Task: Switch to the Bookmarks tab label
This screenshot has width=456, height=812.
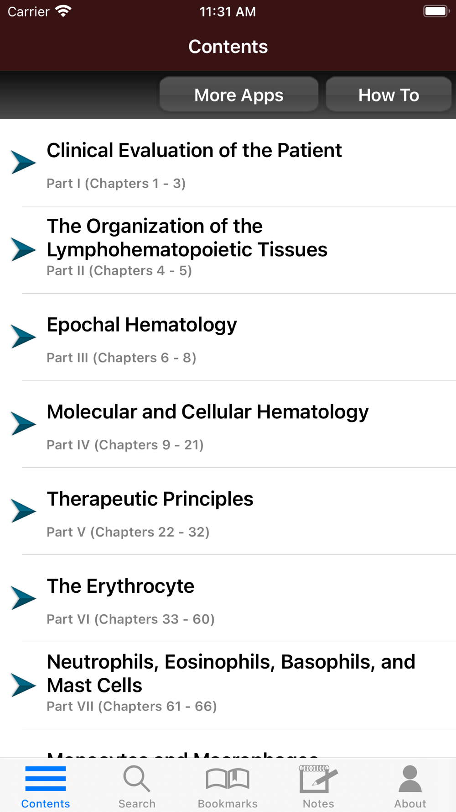Action: click(228, 804)
